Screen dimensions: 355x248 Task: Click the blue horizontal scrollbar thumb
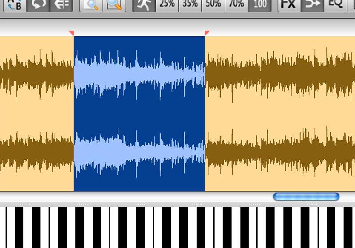click(x=306, y=197)
